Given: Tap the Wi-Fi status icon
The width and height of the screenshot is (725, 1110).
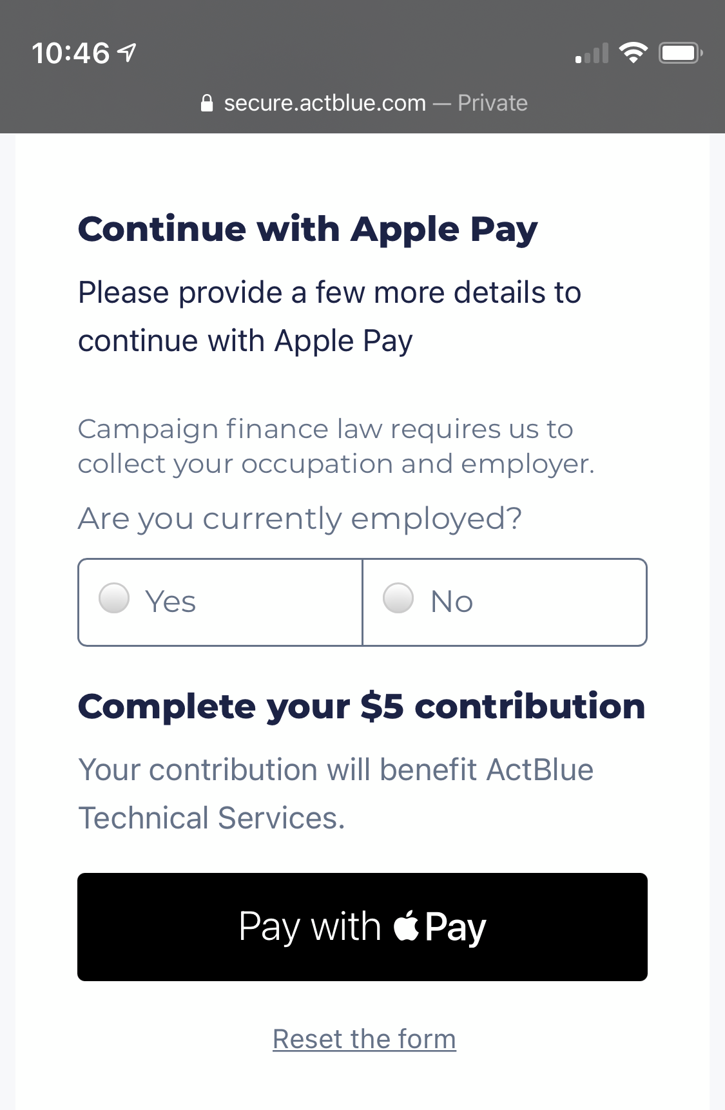Looking at the screenshot, I should 633,53.
